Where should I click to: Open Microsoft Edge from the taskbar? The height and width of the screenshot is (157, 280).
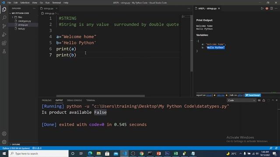pos(90,154)
